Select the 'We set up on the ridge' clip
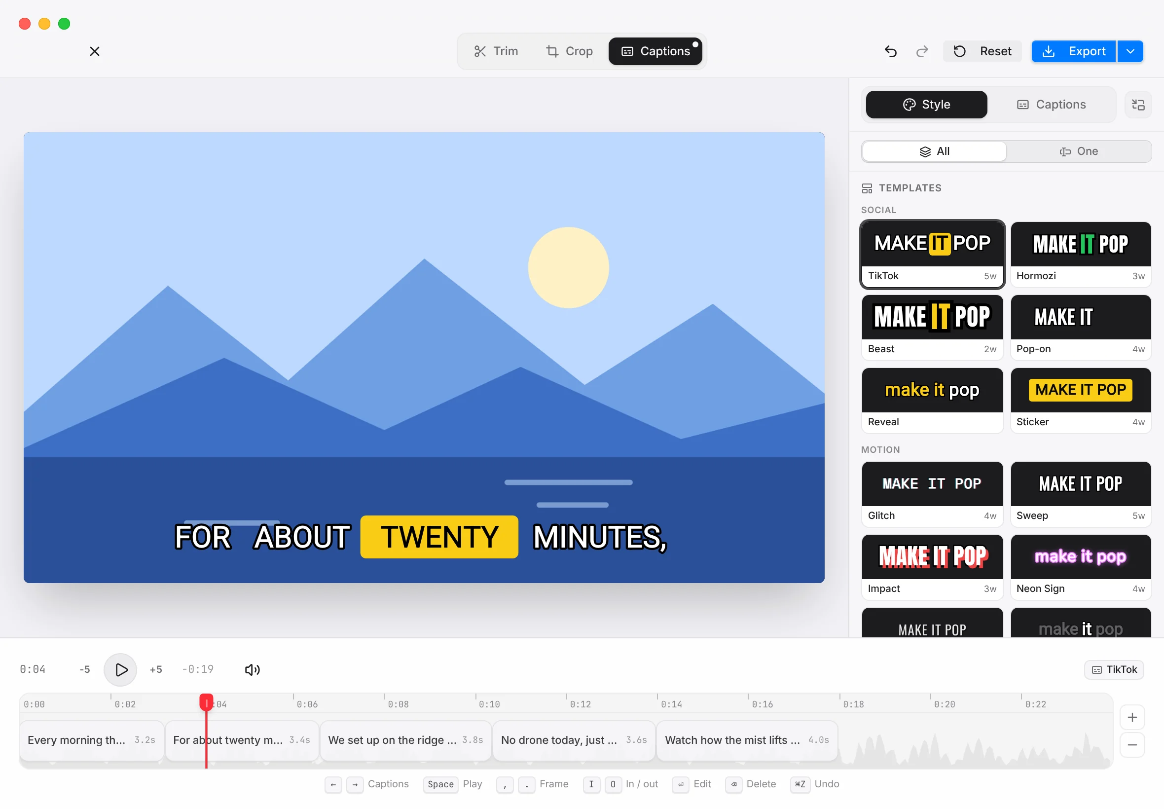Image resolution: width=1164 pixels, height=809 pixels. (406, 740)
